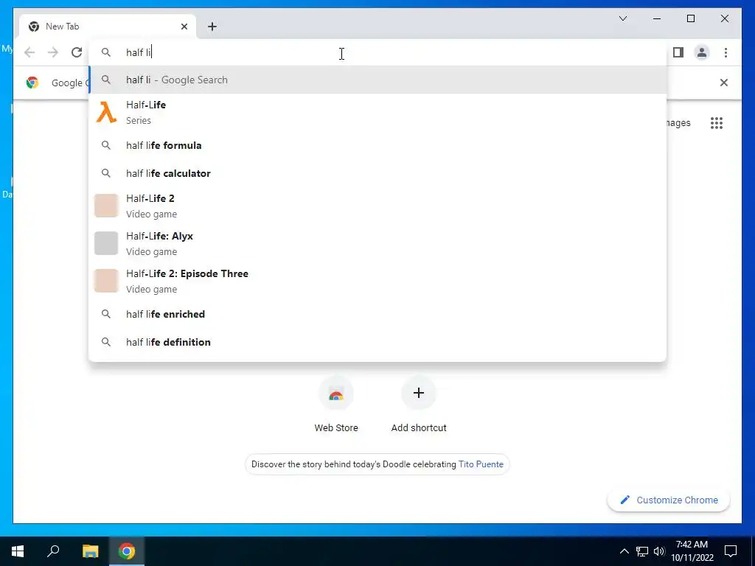Open the taskbar clock and date
Viewport: 755px width, 566px height.
tap(692, 551)
